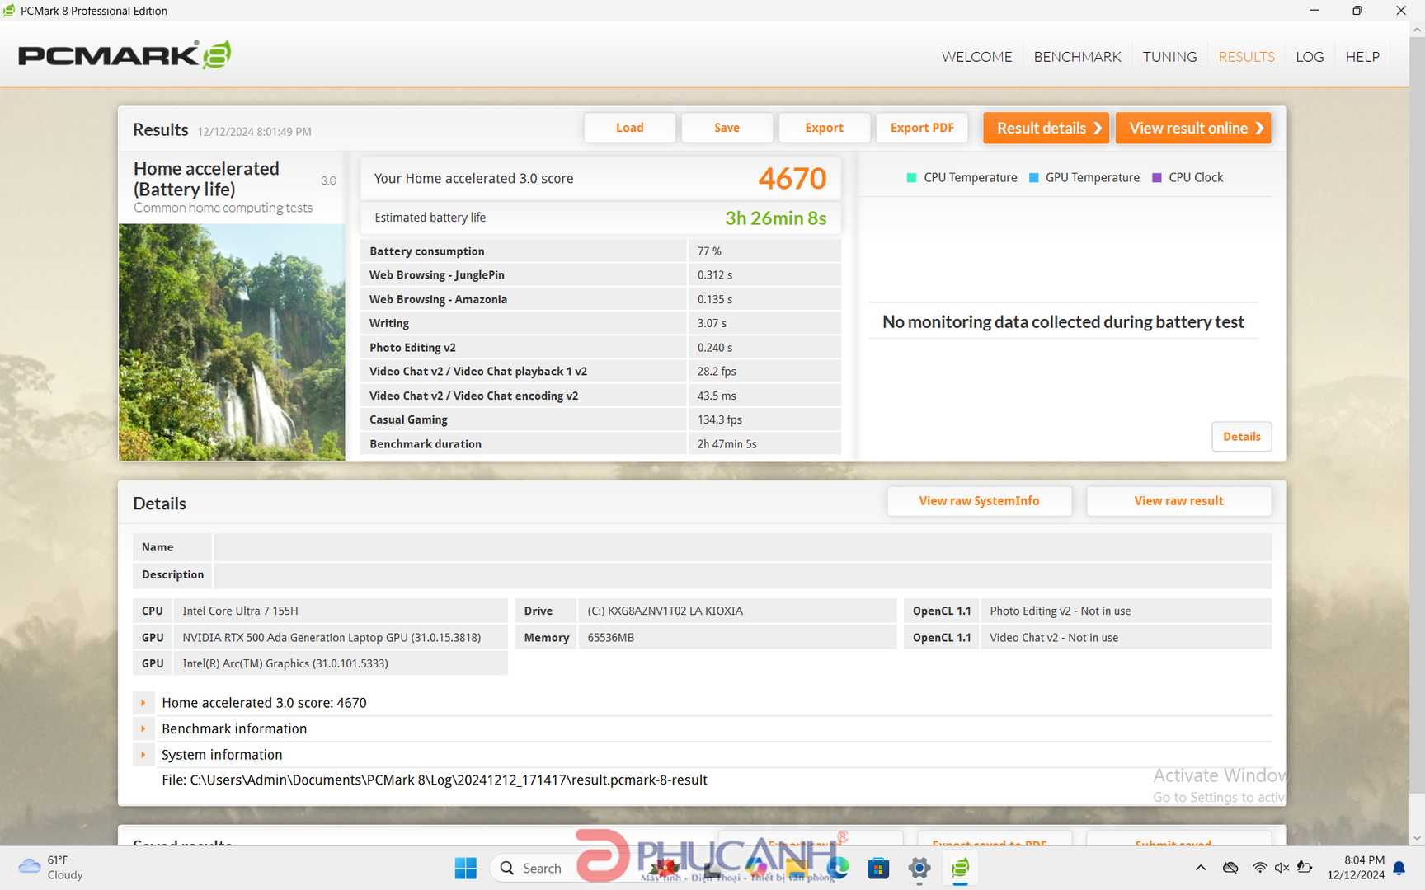Click the Description input field

[x=742, y=575]
